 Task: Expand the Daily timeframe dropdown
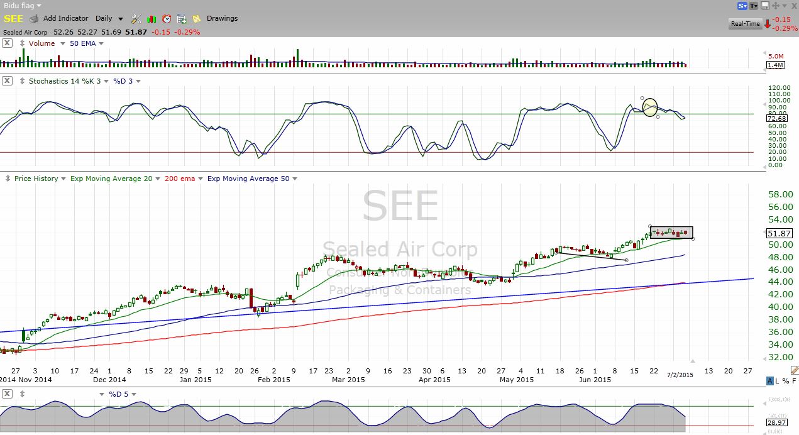pyautogui.click(x=120, y=19)
